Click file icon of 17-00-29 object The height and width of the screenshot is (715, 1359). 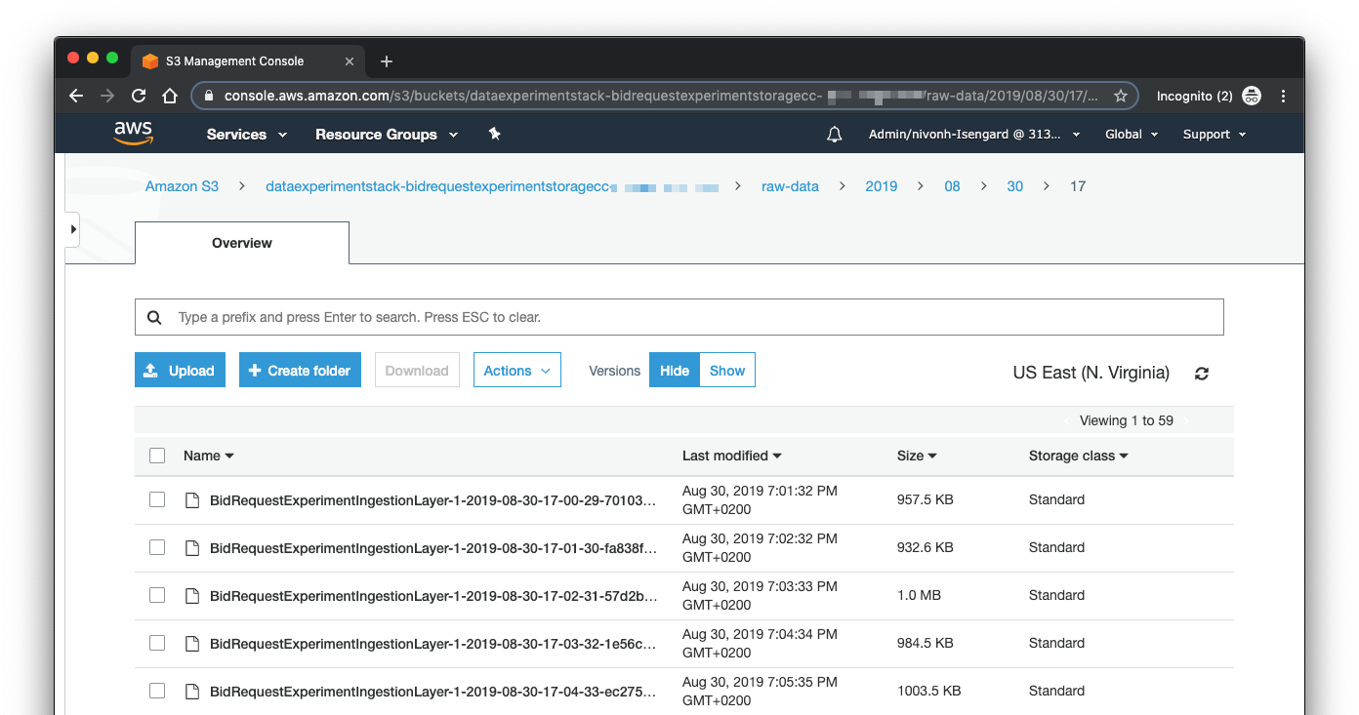click(192, 500)
